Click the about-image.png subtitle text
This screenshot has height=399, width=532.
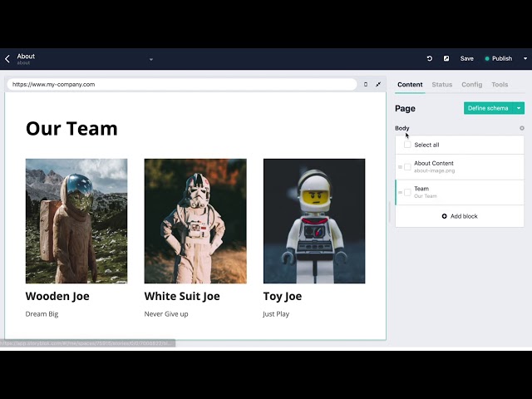[x=434, y=171]
